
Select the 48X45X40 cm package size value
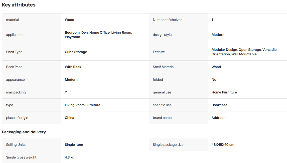[x=223, y=145]
